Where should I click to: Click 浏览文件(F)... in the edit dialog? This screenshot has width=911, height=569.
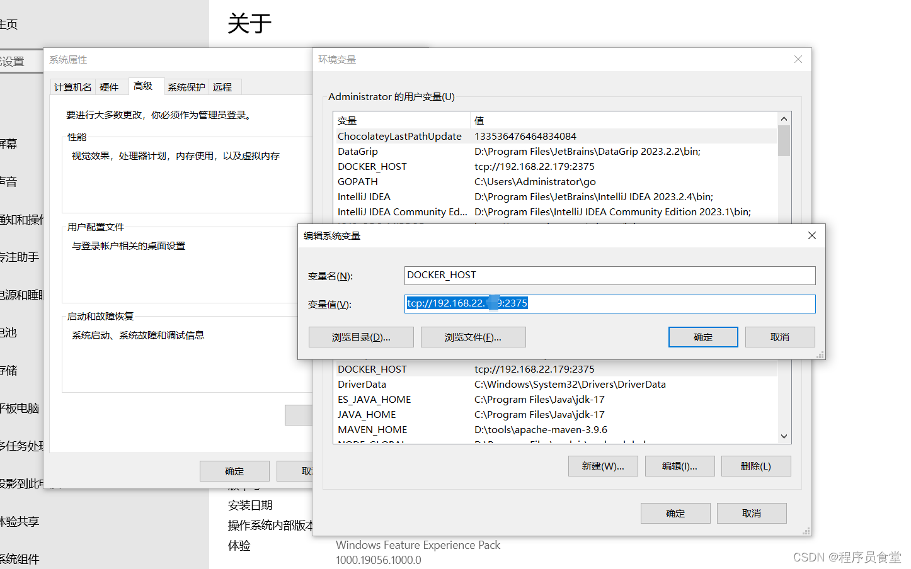(x=473, y=337)
